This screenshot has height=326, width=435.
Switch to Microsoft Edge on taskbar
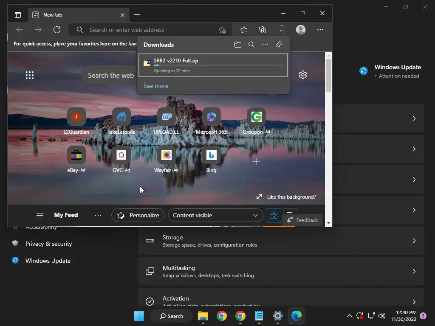296,316
